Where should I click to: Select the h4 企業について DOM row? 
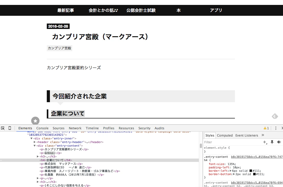99,160
